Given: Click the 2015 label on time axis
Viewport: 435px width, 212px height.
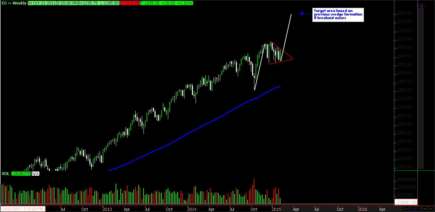Looking at the screenshot, I should pyautogui.click(x=276, y=209).
